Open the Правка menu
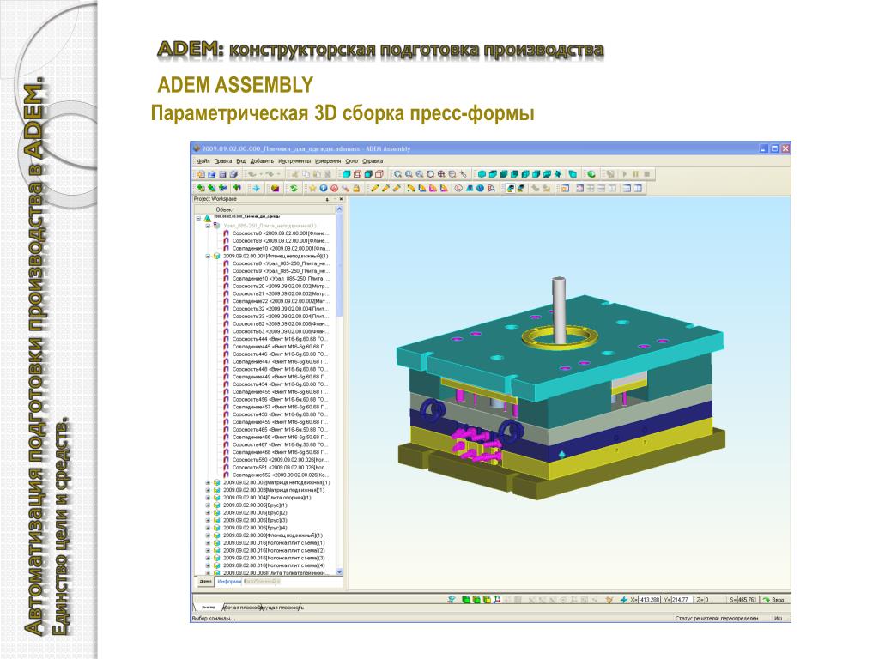Screen dimensions: 879x659 pos(223,161)
